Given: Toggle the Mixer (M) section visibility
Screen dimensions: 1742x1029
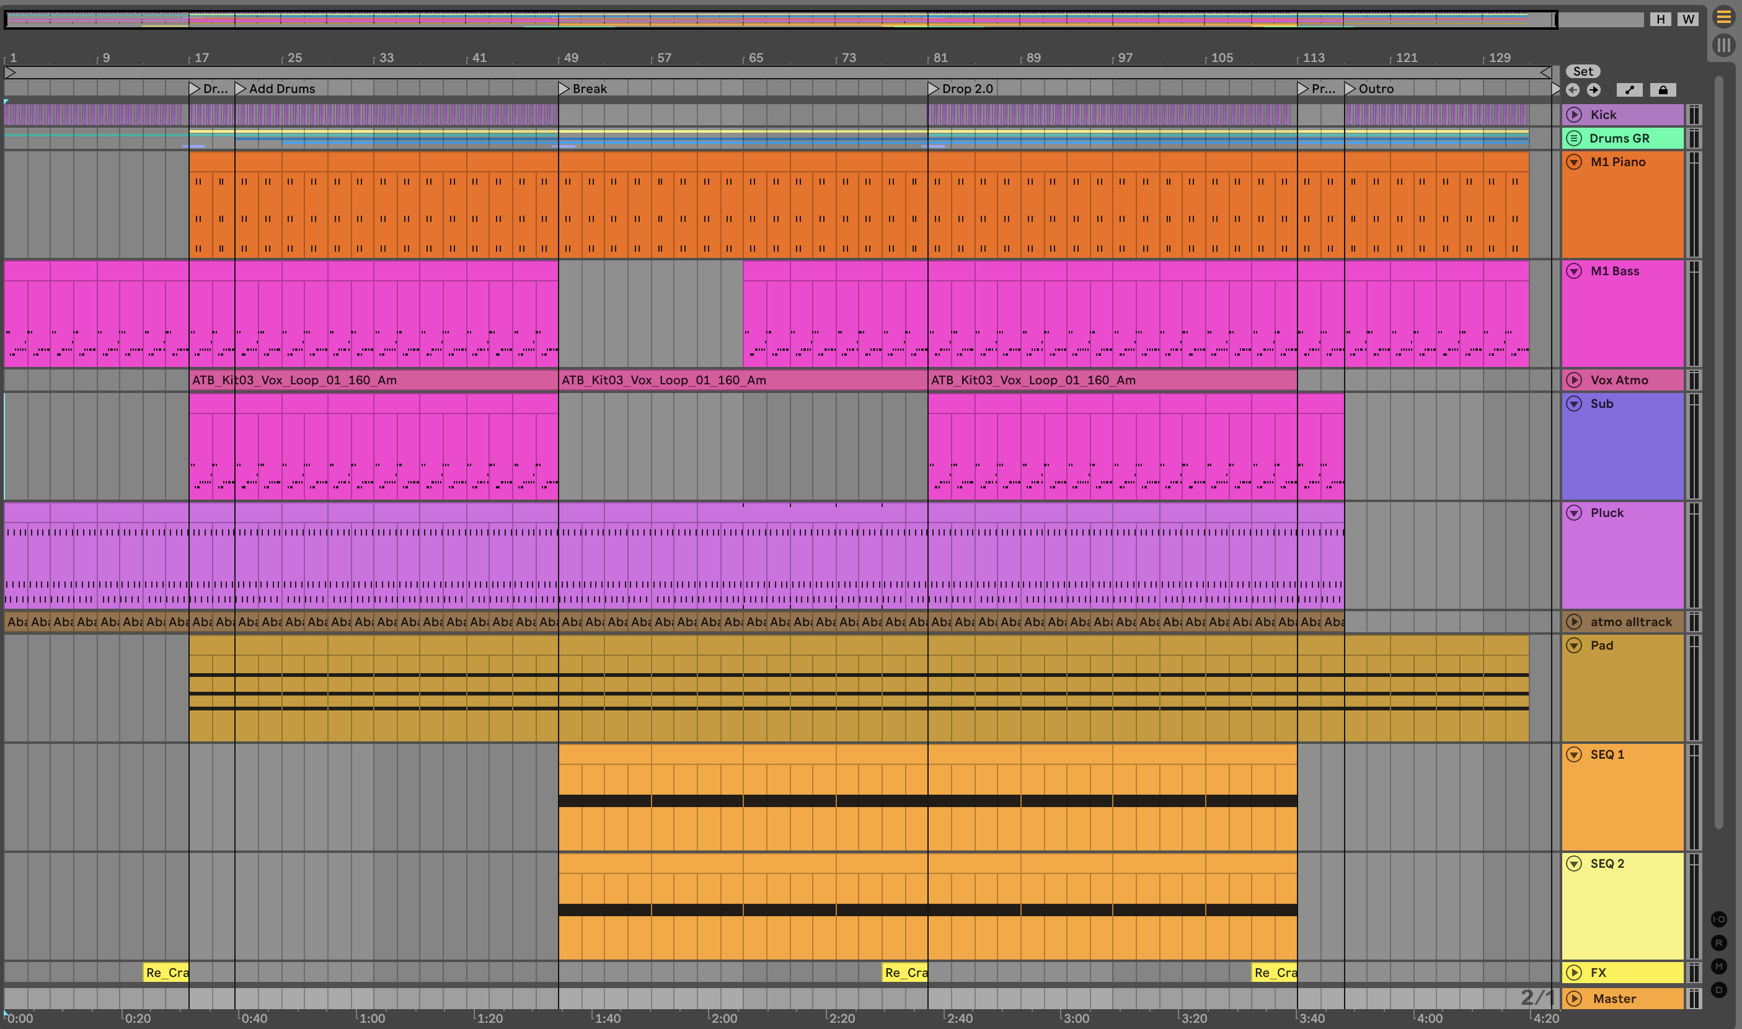Looking at the screenshot, I should 1718,966.
